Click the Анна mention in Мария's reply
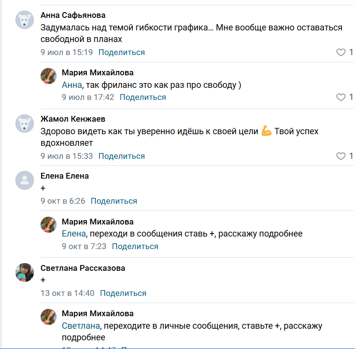The height and width of the screenshot is (349, 355). (x=72, y=84)
